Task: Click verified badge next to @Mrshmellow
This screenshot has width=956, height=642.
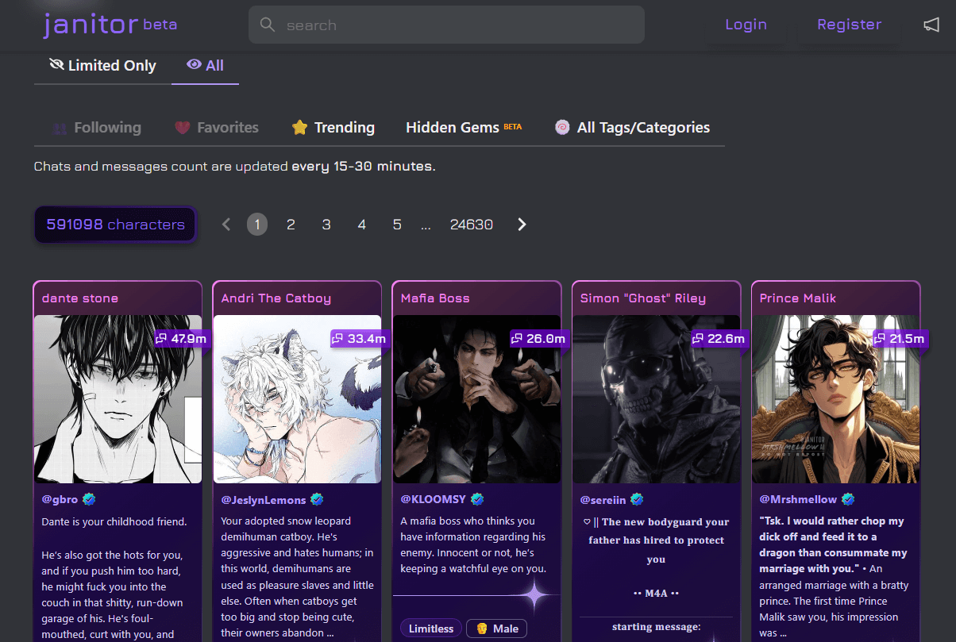Action: pyautogui.click(x=848, y=499)
